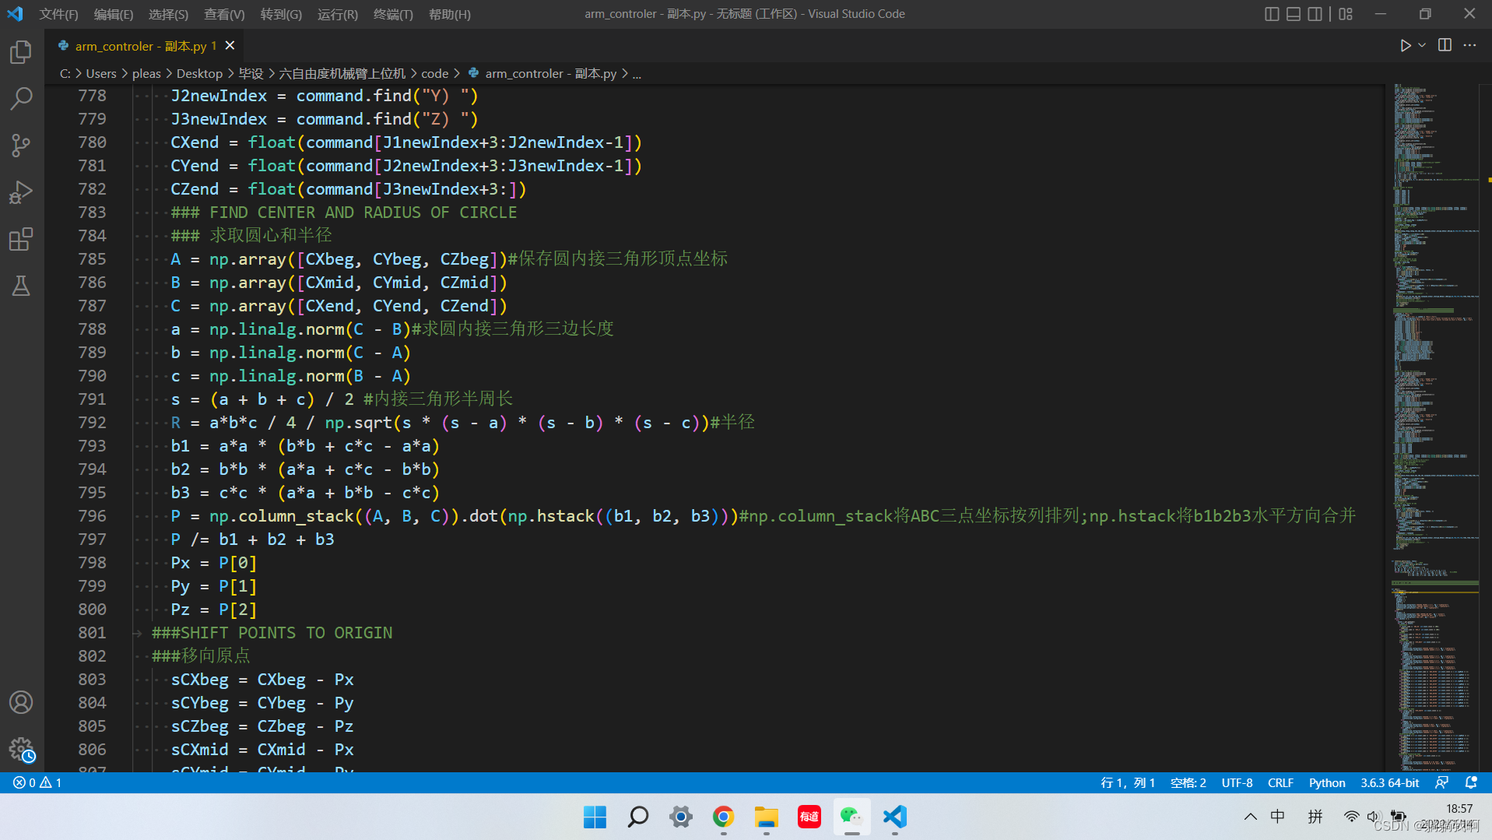Open the Accounts menu
The image size is (1492, 840).
(21, 702)
